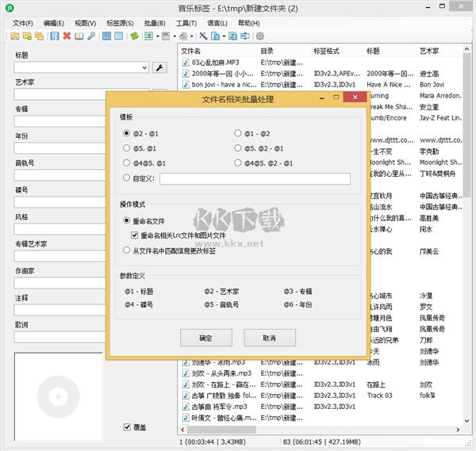Click the file icon of 古筝曲 将军令.mp3
Viewport: 476px width, 451px height.
(186, 407)
